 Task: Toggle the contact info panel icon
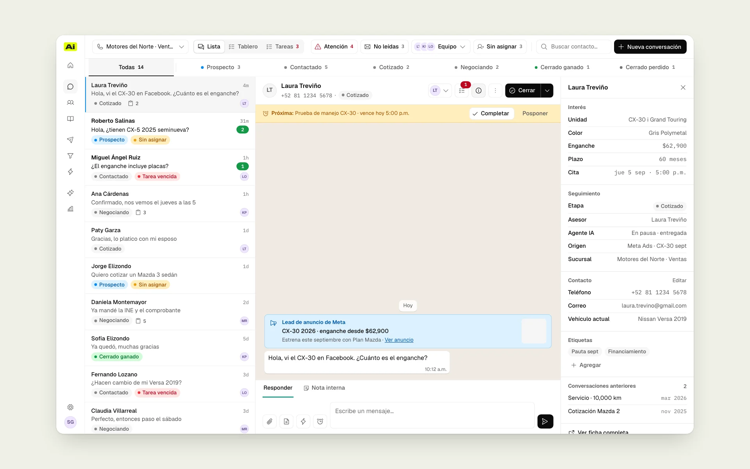[x=479, y=90]
